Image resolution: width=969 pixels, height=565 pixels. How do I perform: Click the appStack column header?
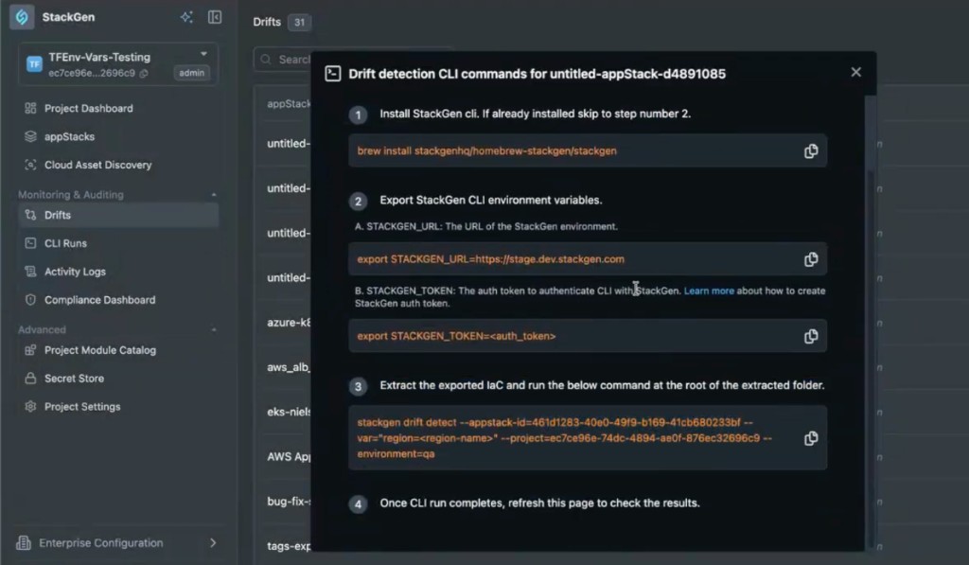click(x=289, y=104)
